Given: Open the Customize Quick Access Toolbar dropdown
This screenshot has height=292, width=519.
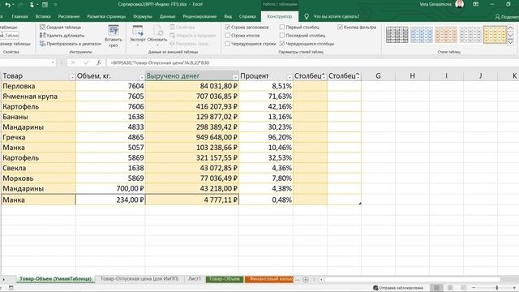Looking at the screenshot, I should point(55,5).
